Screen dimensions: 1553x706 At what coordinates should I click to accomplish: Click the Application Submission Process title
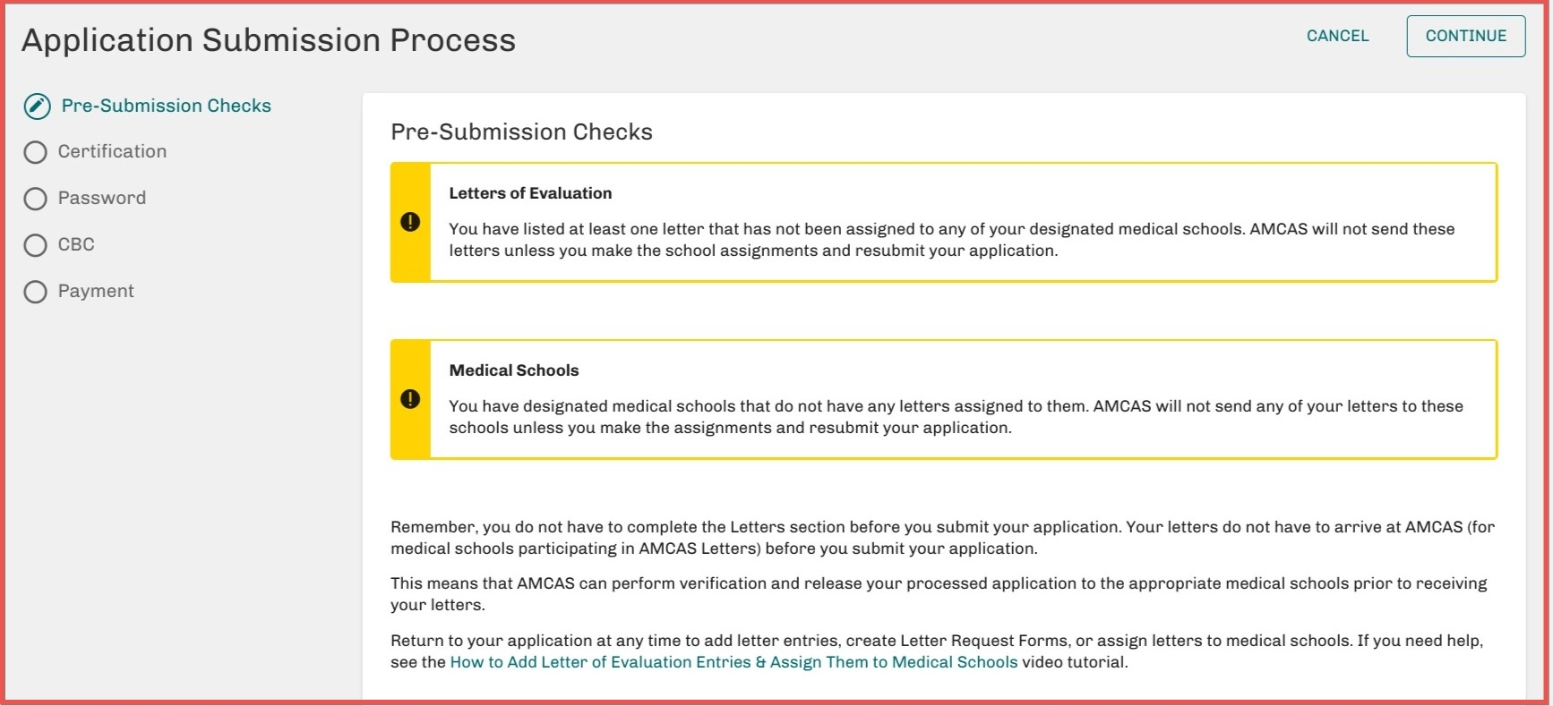(x=269, y=39)
